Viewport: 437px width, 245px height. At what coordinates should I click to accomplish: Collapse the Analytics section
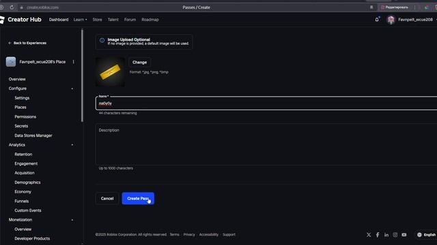pyautogui.click(x=72, y=145)
